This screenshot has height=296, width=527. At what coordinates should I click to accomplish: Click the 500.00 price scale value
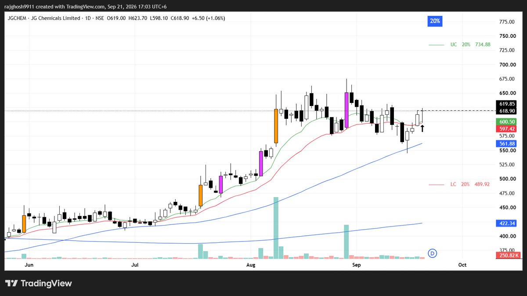click(507, 179)
